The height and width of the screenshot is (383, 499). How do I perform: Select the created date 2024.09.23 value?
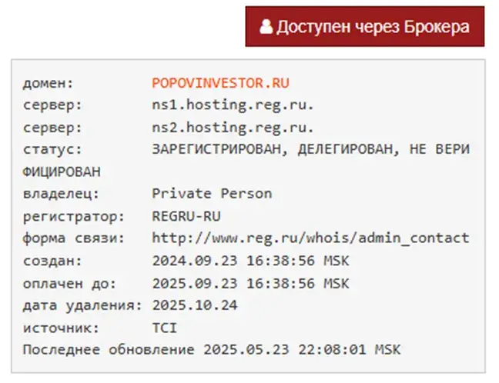250,261
